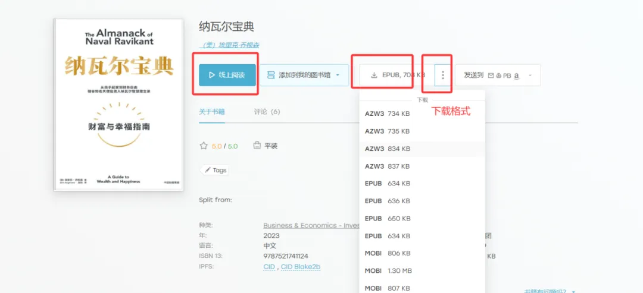
Task: Select AZW3 834 KB download option
Action: coord(422,149)
